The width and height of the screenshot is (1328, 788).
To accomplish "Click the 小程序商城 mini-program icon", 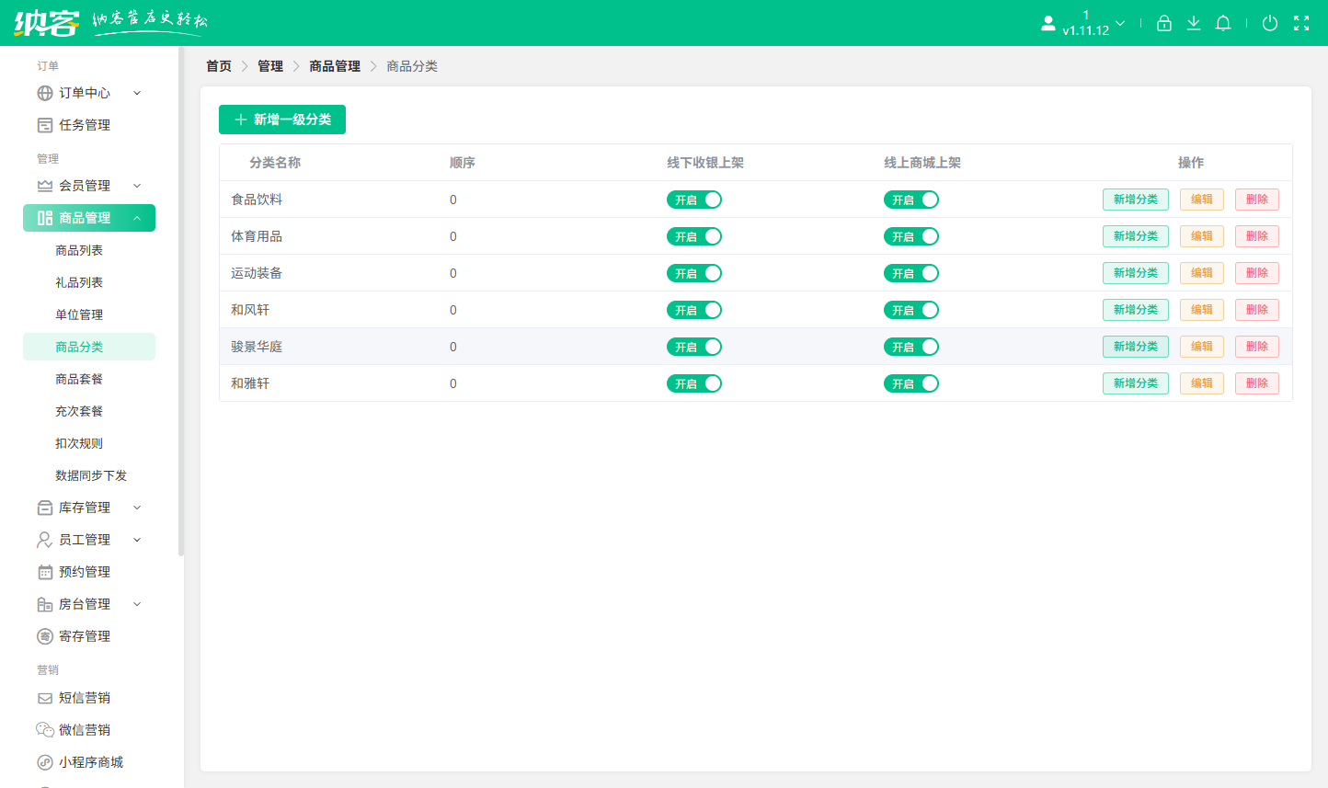I will (44, 761).
